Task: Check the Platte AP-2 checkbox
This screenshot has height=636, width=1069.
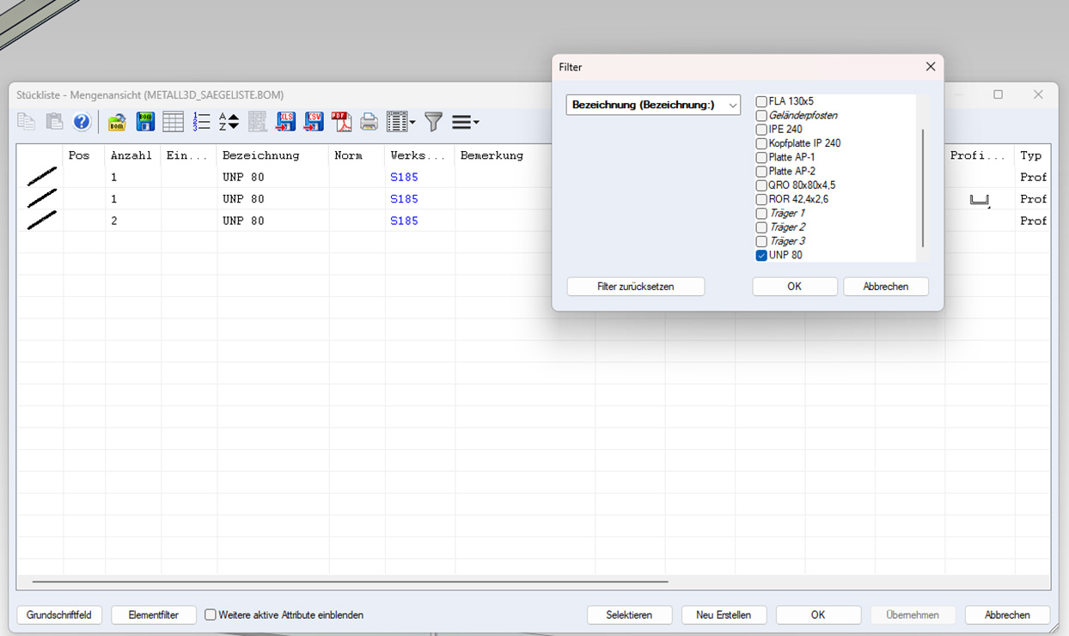Action: point(761,172)
